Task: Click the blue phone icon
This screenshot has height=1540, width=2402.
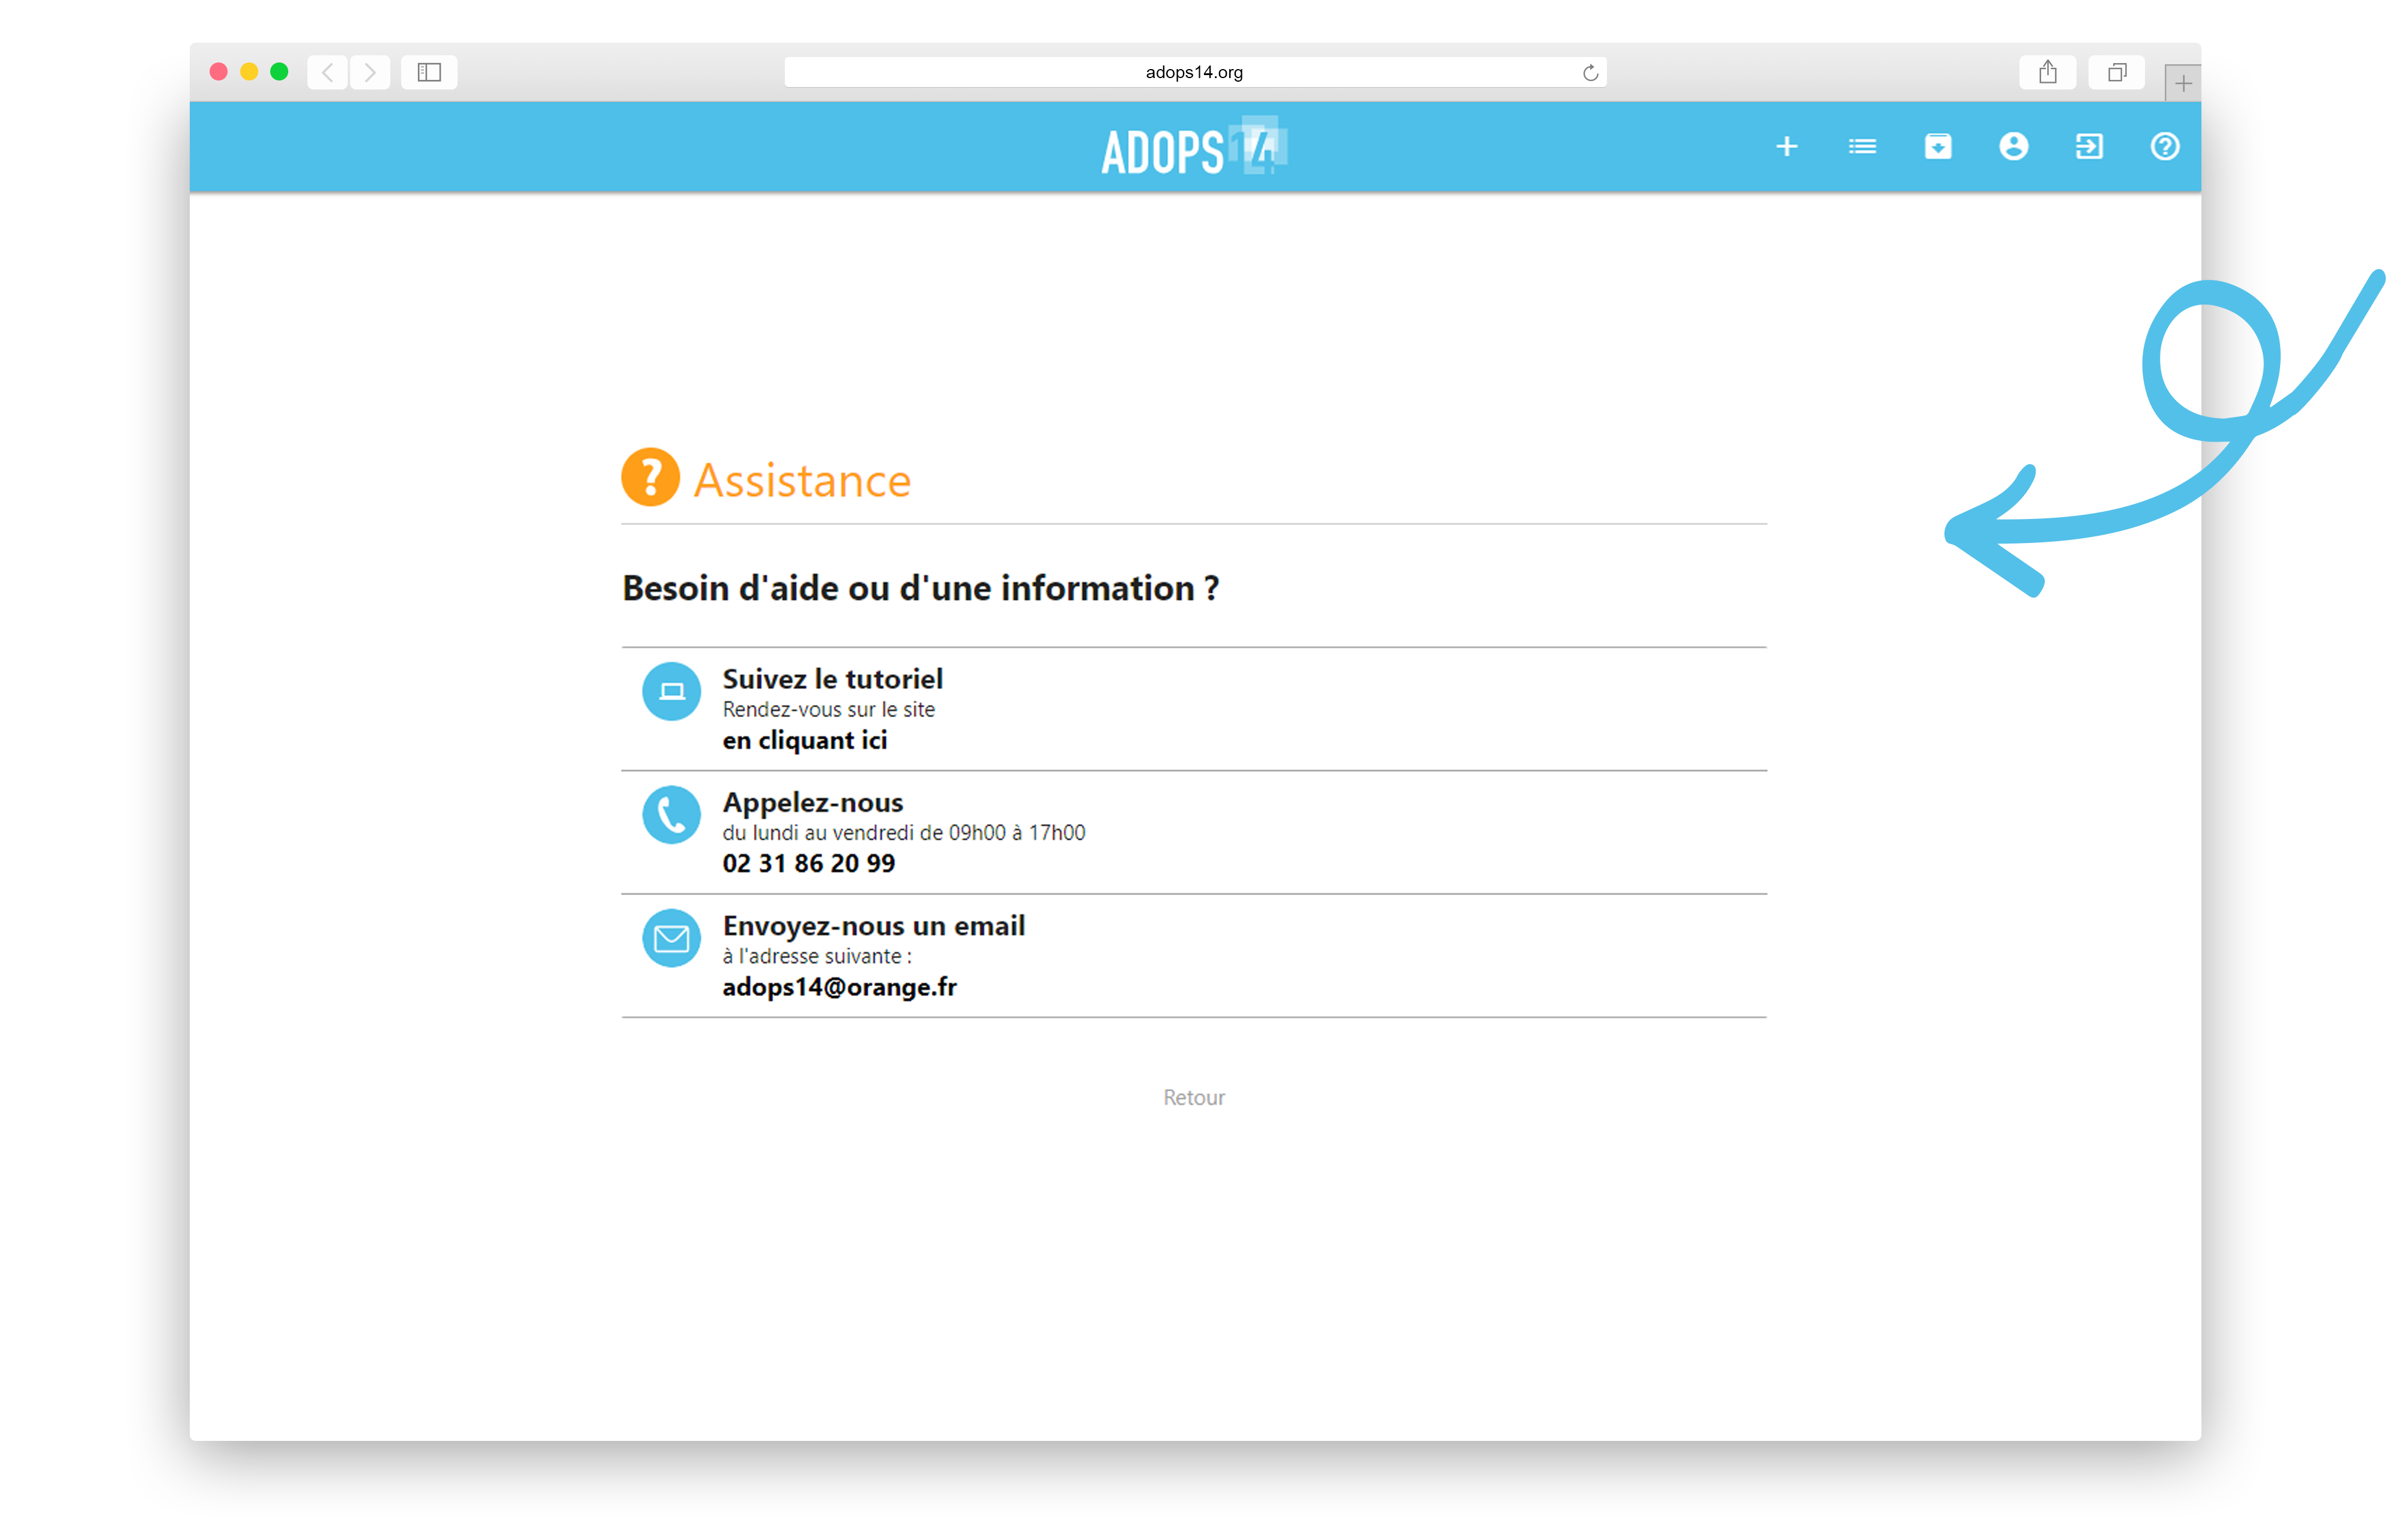Action: coord(671,815)
